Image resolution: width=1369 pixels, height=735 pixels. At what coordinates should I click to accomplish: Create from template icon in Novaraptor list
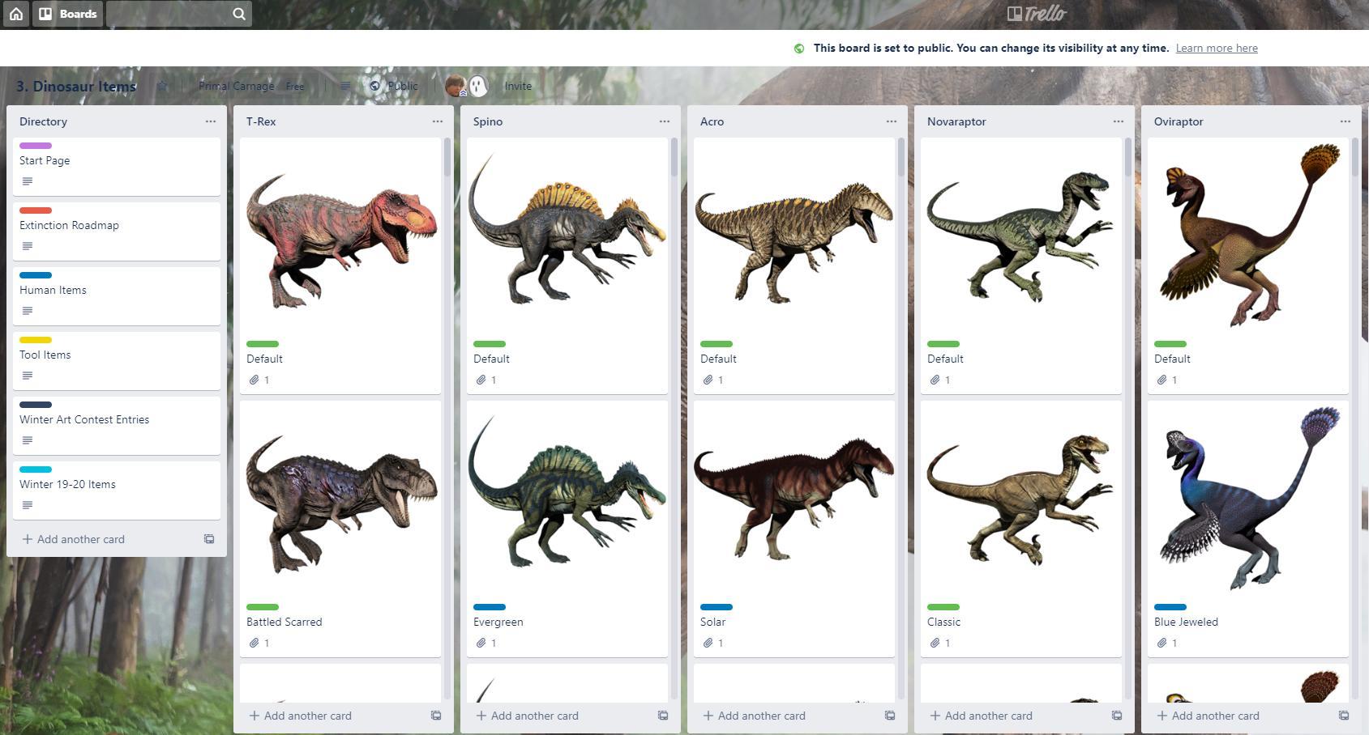click(x=1117, y=716)
